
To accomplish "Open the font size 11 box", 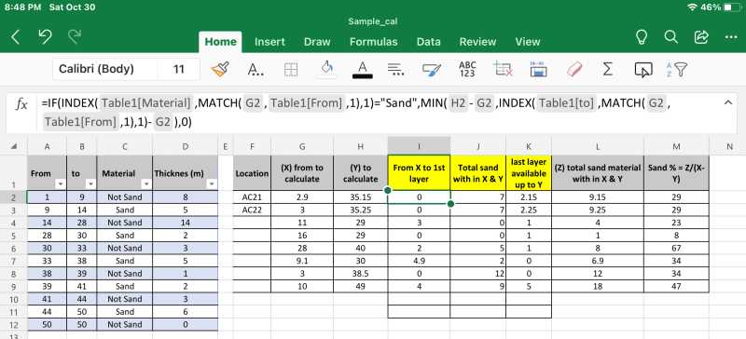I will [x=178, y=70].
